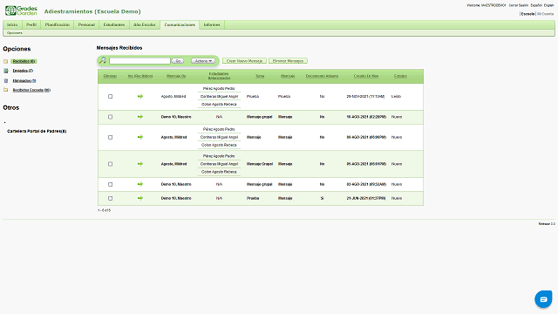Screen dimensions: 558x314
Task: Click the Go search button
Action: (x=178, y=61)
